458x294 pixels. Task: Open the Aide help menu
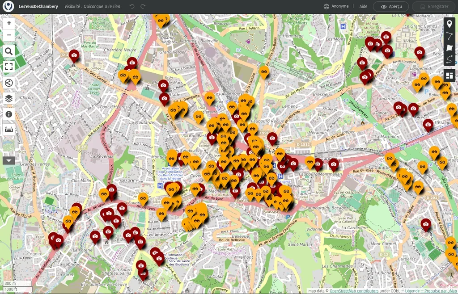click(x=364, y=6)
